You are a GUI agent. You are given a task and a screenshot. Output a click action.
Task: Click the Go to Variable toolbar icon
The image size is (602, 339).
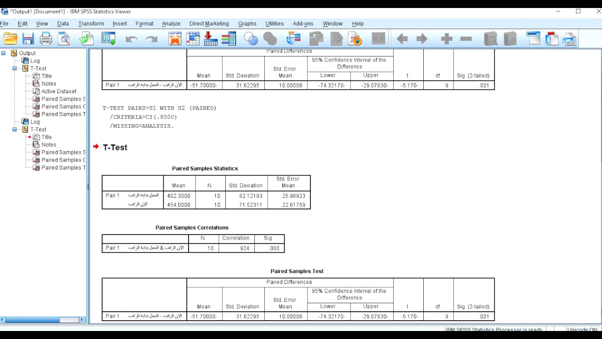point(211,39)
